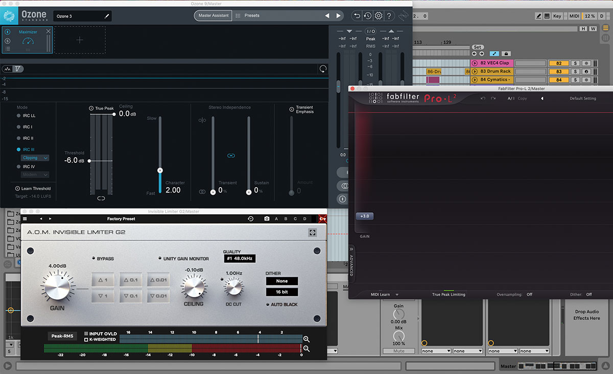Enable UNITY GAIN MONITOR on Invisible Limiter
Viewport: 613px width, 374px height.
tap(160, 259)
